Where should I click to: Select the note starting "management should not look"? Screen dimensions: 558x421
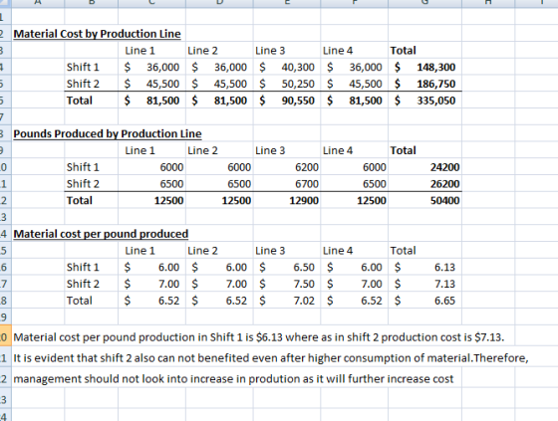(x=233, y=378)
